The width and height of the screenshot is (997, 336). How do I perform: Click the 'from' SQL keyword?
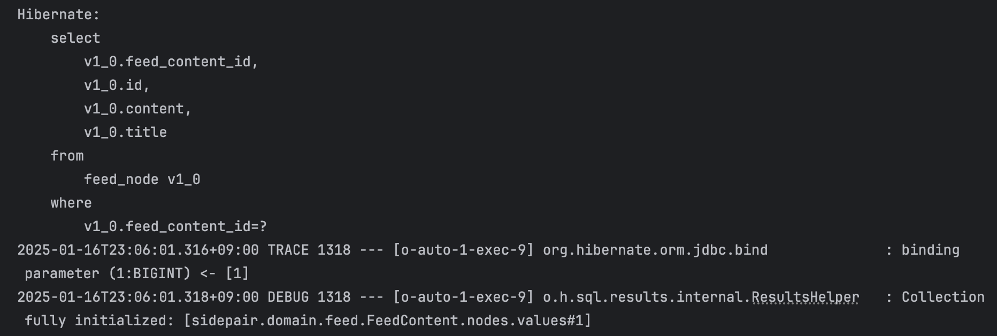coord(67,156)
